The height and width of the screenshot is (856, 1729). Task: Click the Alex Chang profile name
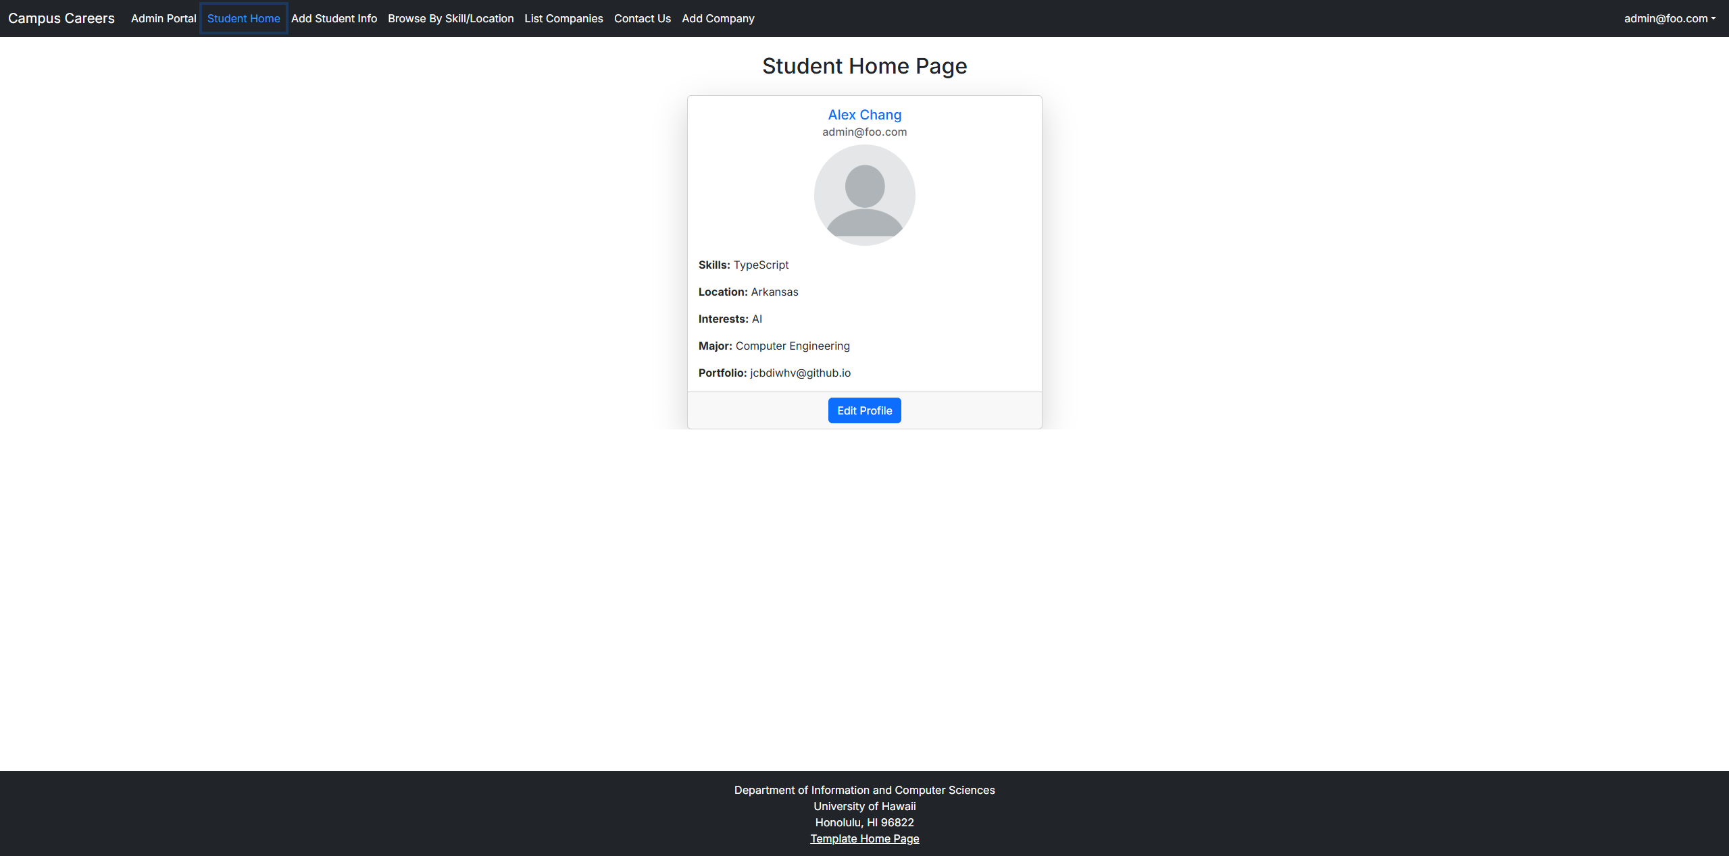coord(864,115)
